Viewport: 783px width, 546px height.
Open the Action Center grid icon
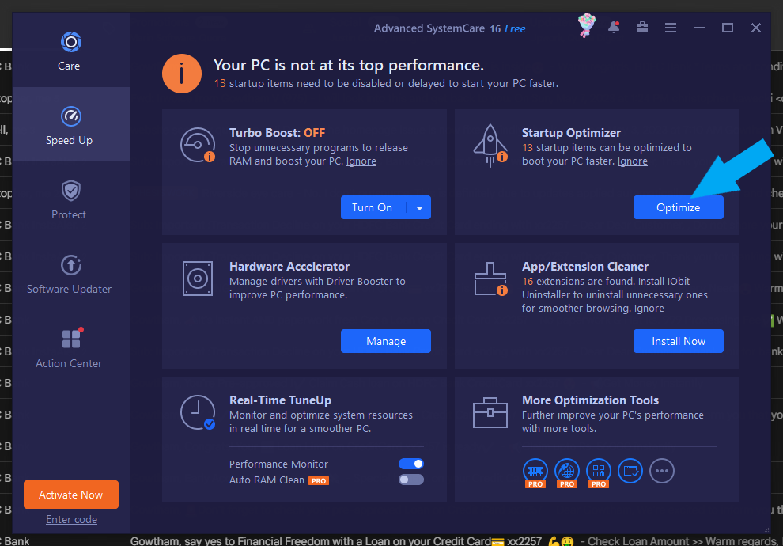[x=72, y=338]
